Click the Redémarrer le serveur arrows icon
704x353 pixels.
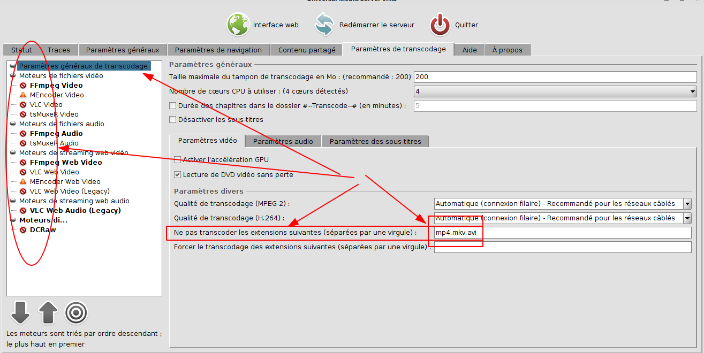tap(324, 25)
